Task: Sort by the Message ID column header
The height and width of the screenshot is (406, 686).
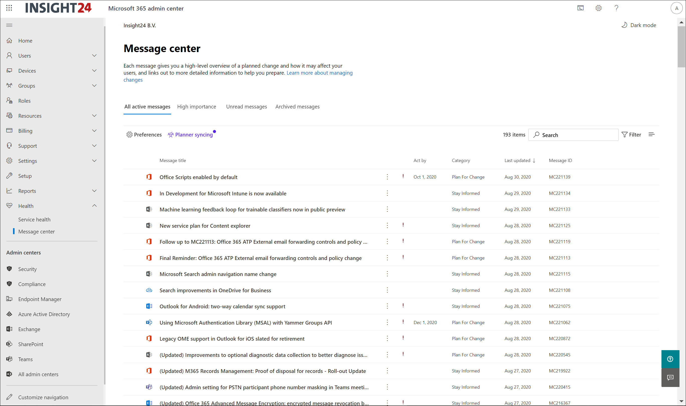Action: (560, 161)
